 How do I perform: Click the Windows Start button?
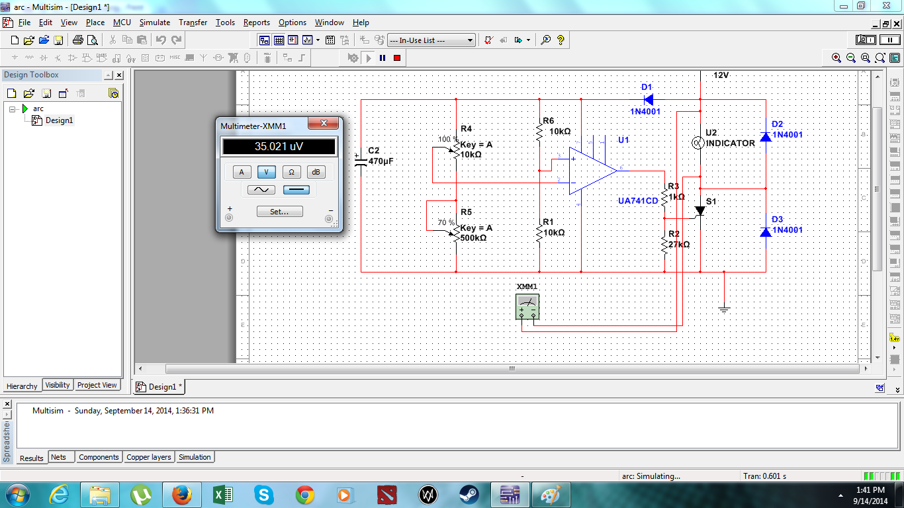(17, 495)
